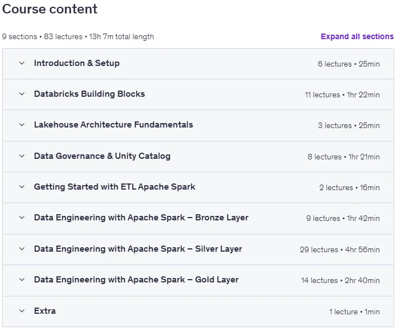The width and height of the screenshot is (397, 330).
Task: Open Lakehouse Architecture Fundamentals section title
Action: (x=114, y=125)
